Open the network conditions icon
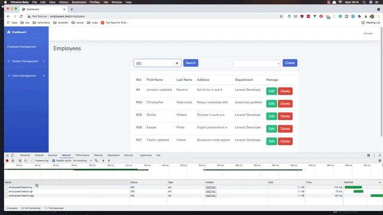 [x=96, y=161]
